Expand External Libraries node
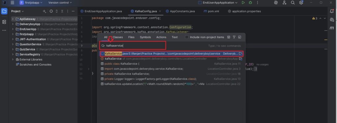 (13, 60)
